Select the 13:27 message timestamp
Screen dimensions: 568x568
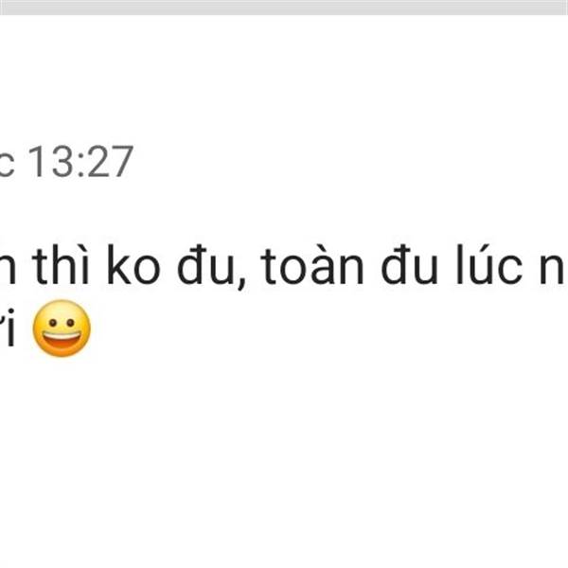tap(81, 162)
